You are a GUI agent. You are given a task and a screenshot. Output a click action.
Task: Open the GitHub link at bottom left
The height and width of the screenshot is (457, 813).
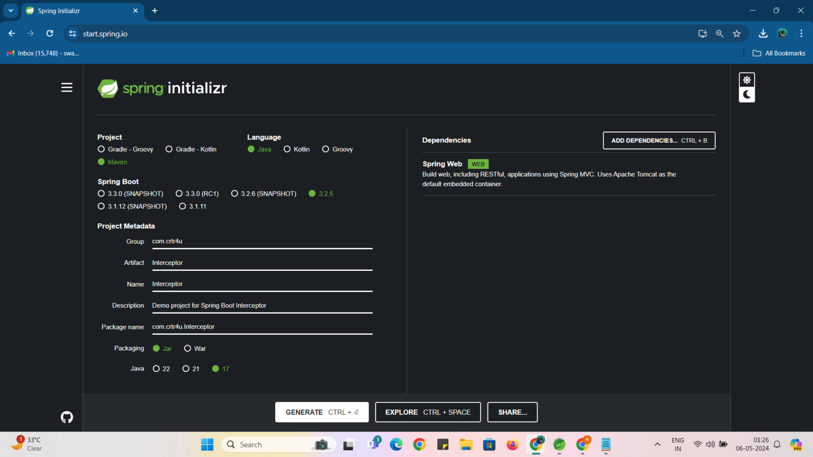(x=67, y=417)
